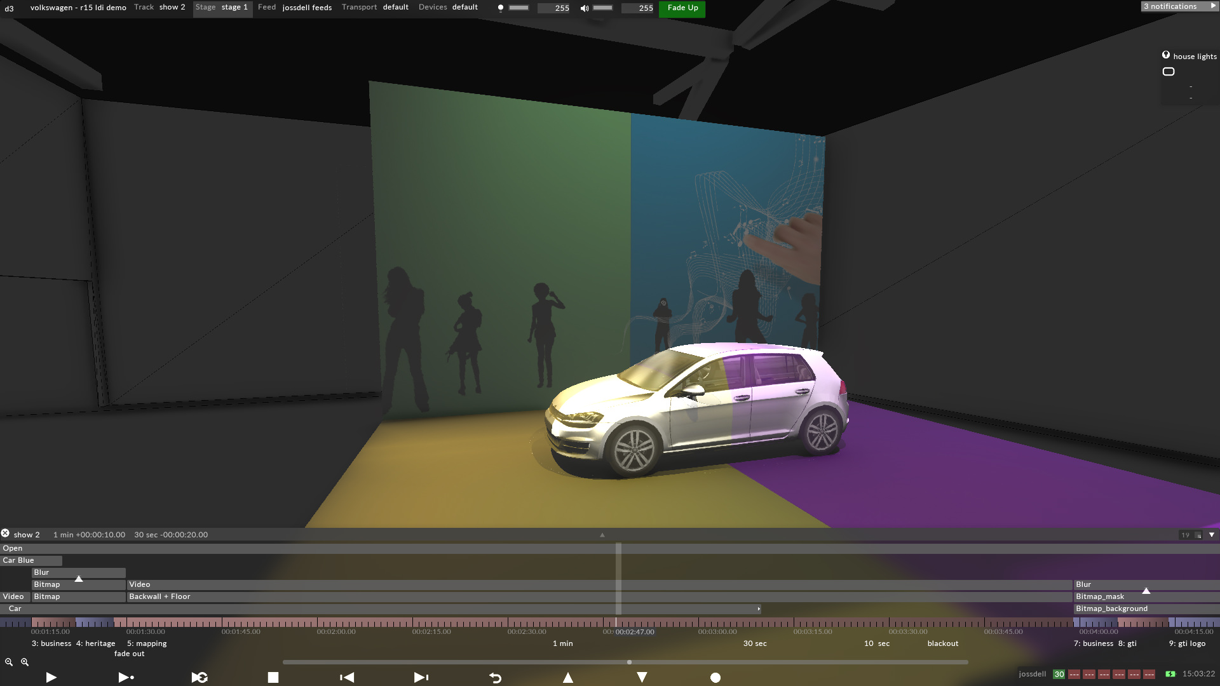Viewport: 1220px width, 686px height.
Task: Click the Loop section transport button
Action: point(200,678)
